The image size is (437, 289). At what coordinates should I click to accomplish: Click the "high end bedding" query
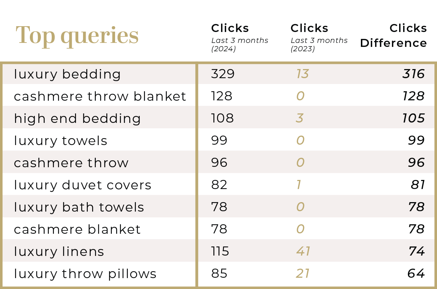pos(77,119)
